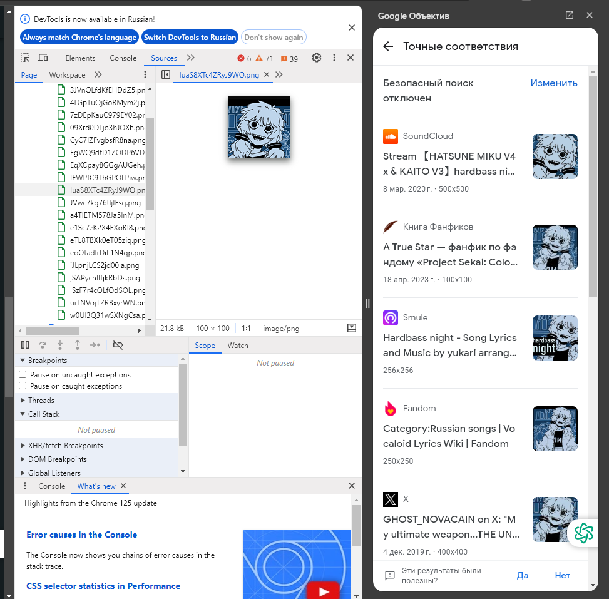Dismiss the DevTools language info bar
This screenshot has width=609, height=599.
pos(352,28)
